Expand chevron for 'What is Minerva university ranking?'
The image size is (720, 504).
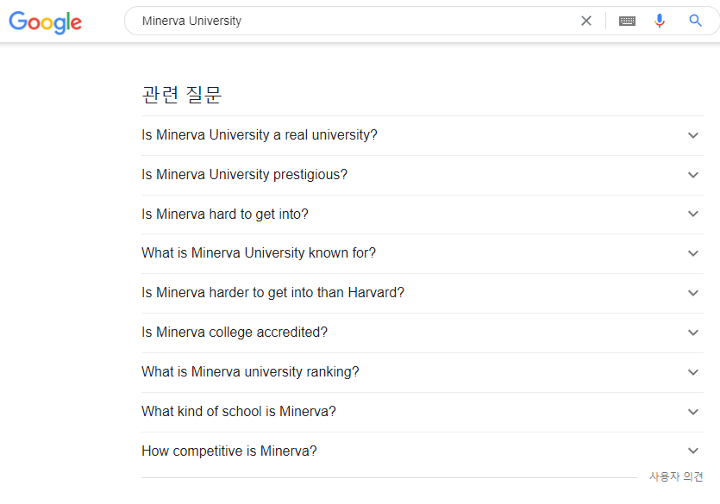(x=693, y=372)
